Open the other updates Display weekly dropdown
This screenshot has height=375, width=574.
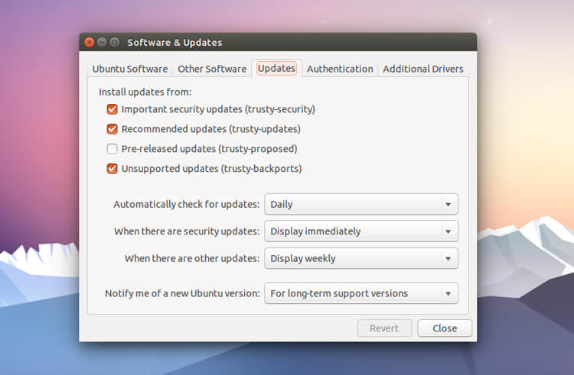tap(360, 258)
